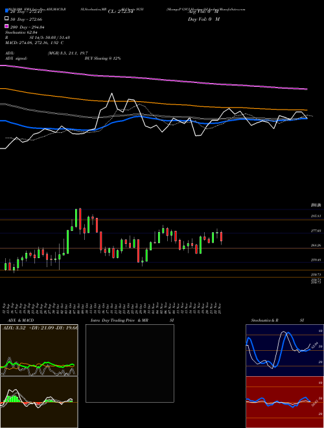Image resolution: width=324 pixels, height=428 pixels.
Task: Click the 'ADX: 3.52 +DY: 21.09 -DY: 19.66' readout
Action: (40, 328)
